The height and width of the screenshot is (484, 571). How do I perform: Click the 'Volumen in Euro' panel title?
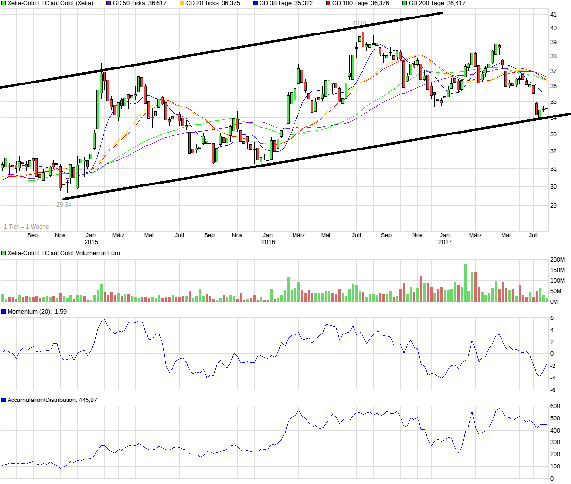click(64, 253)
